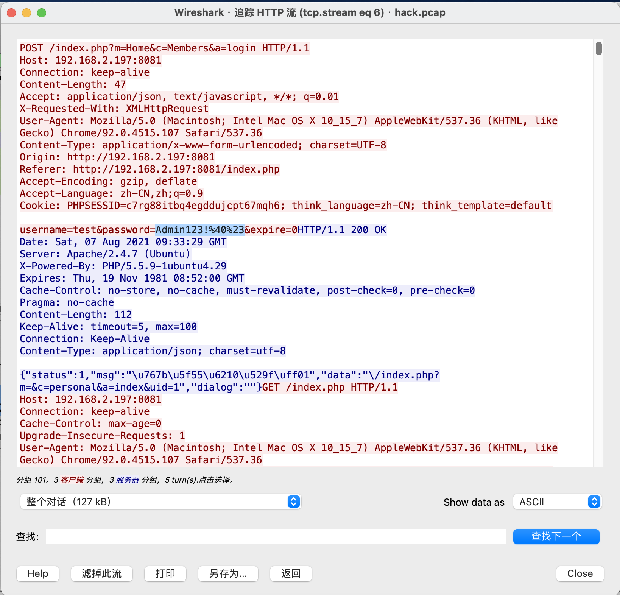Click the Content-Length: 47 line
620x595 pixels.
coord(73,84)
